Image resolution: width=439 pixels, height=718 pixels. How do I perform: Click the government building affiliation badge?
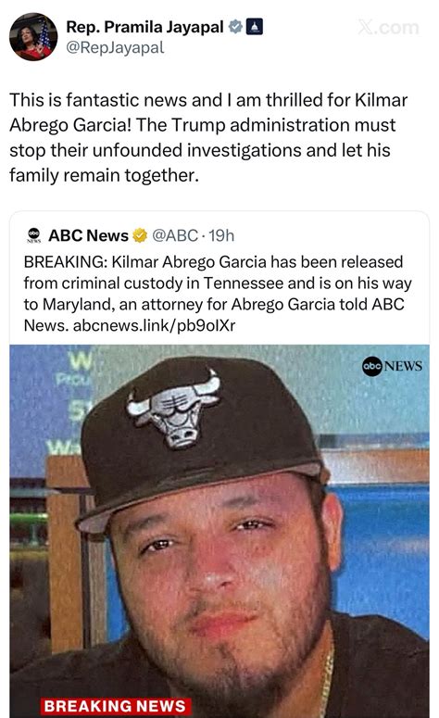click(x=255, y=27)
